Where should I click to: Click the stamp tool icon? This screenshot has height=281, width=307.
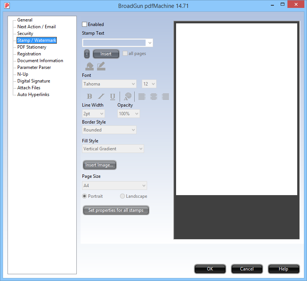click(90, 66)
